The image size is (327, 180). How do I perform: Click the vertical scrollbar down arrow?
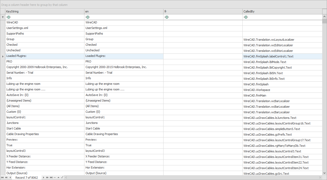[325, 173]
